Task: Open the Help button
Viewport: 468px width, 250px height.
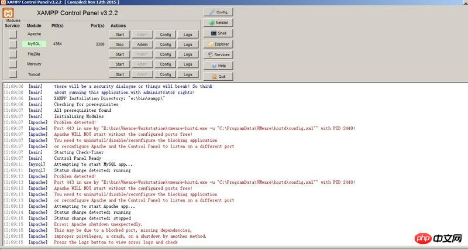Action: click(x=218, y=66)
